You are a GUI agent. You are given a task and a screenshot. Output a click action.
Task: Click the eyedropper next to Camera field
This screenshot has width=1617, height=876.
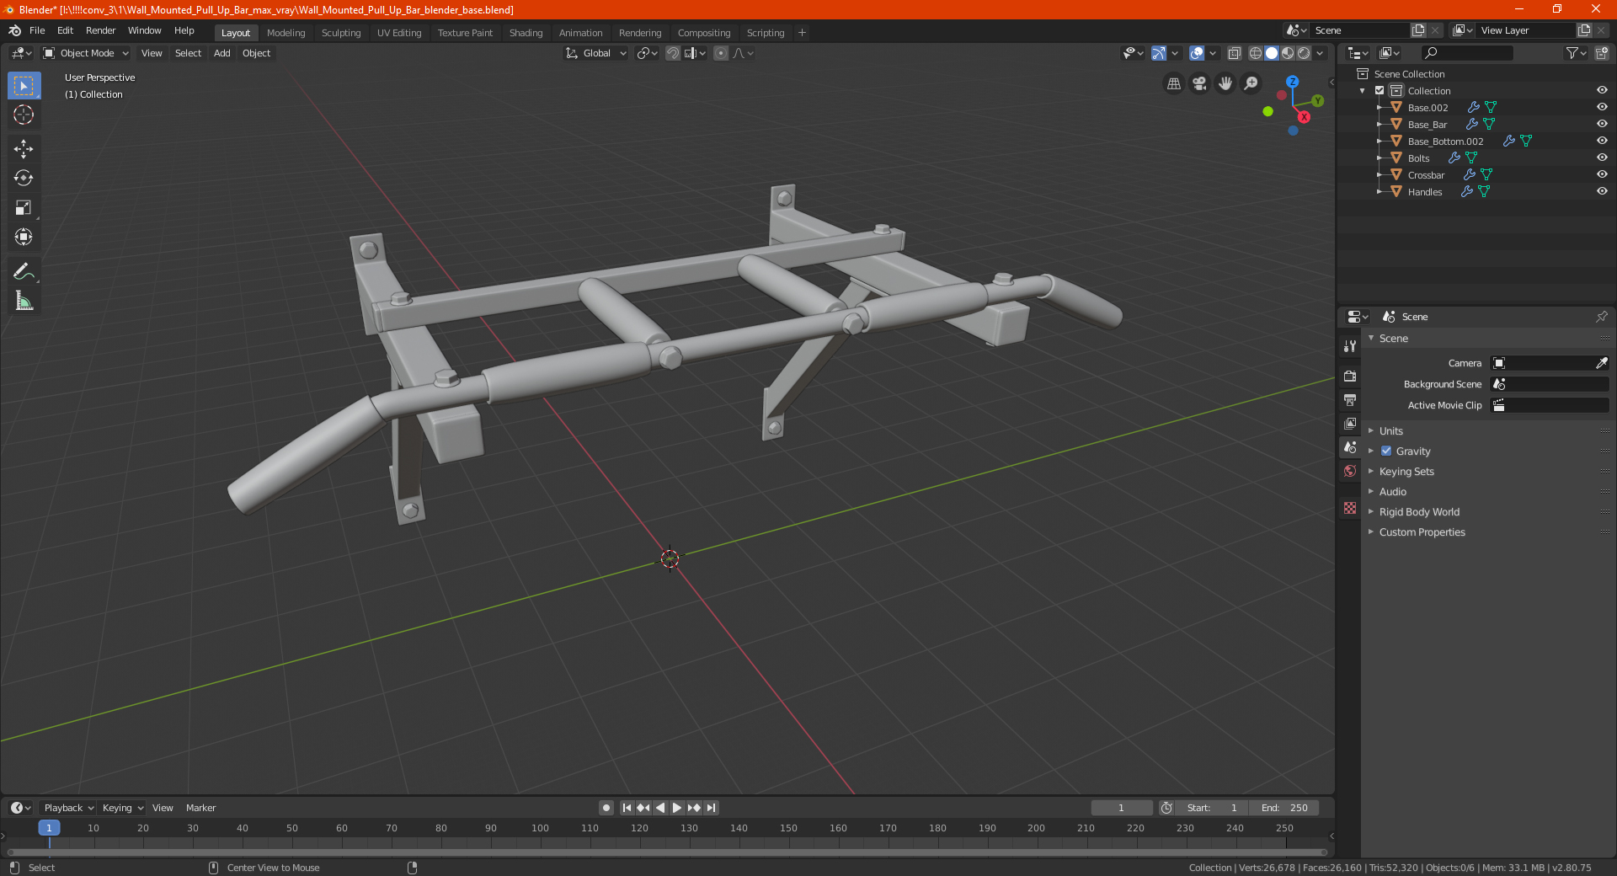tap(1601, 363)
